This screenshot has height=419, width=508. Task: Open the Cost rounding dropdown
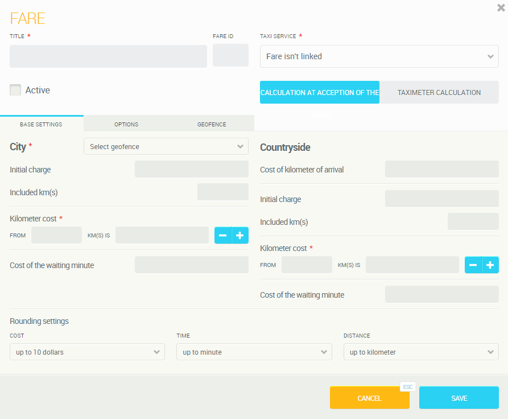pyautogui.click(x=87, y=352)
